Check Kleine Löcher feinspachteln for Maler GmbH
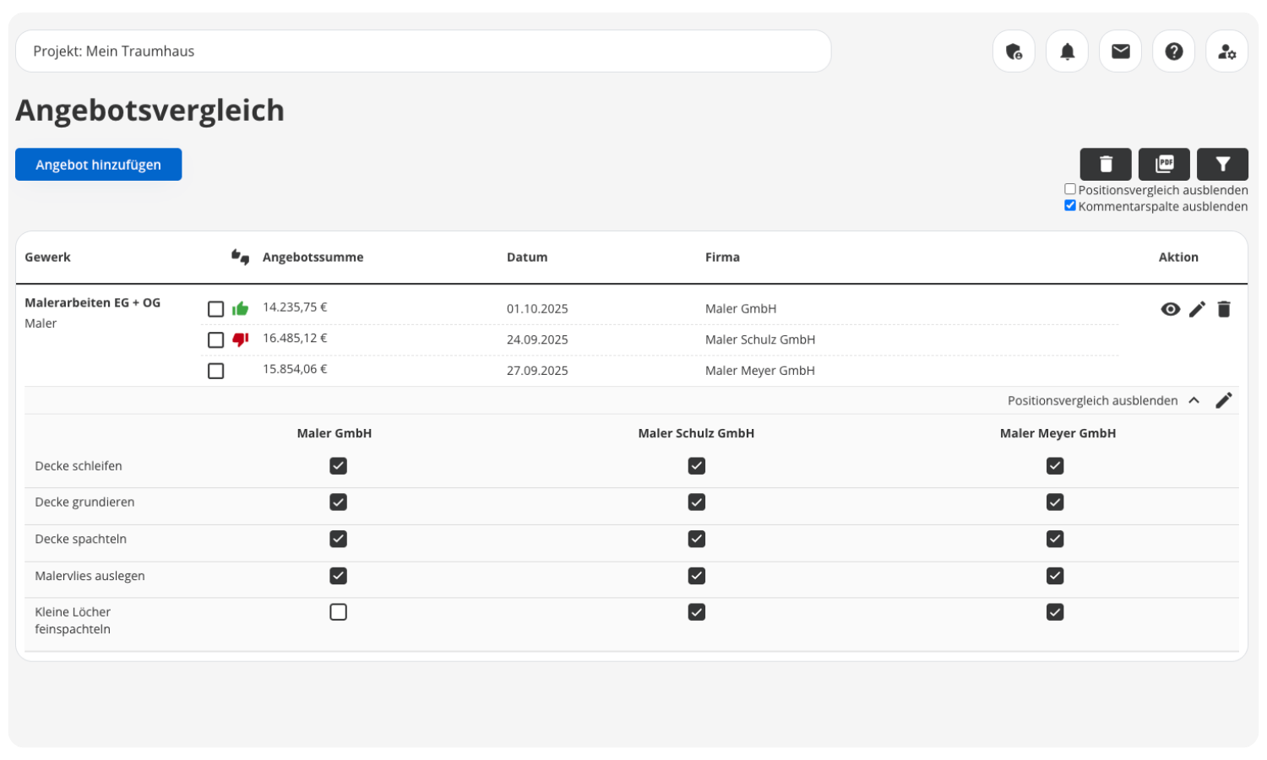 tap(338, 612)
